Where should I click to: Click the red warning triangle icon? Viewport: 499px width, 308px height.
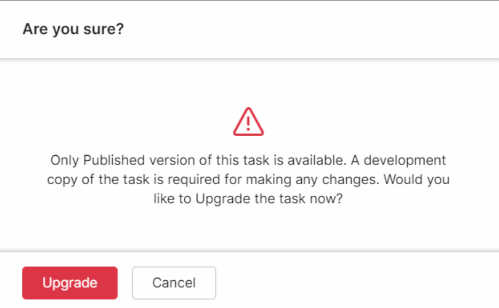click(248, 122)
